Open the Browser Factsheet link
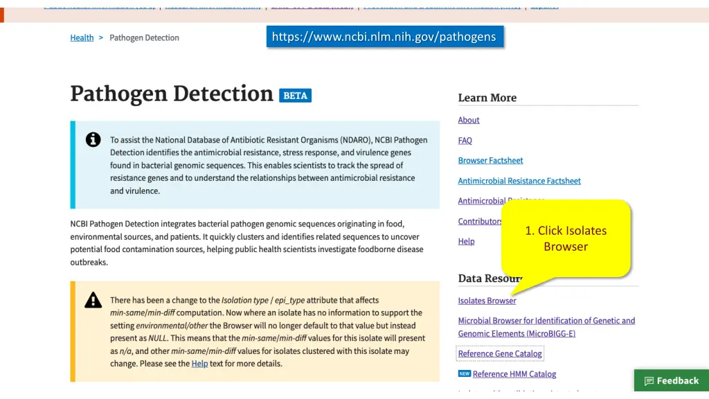The image size is (709, 399). [x=490, y=160]
